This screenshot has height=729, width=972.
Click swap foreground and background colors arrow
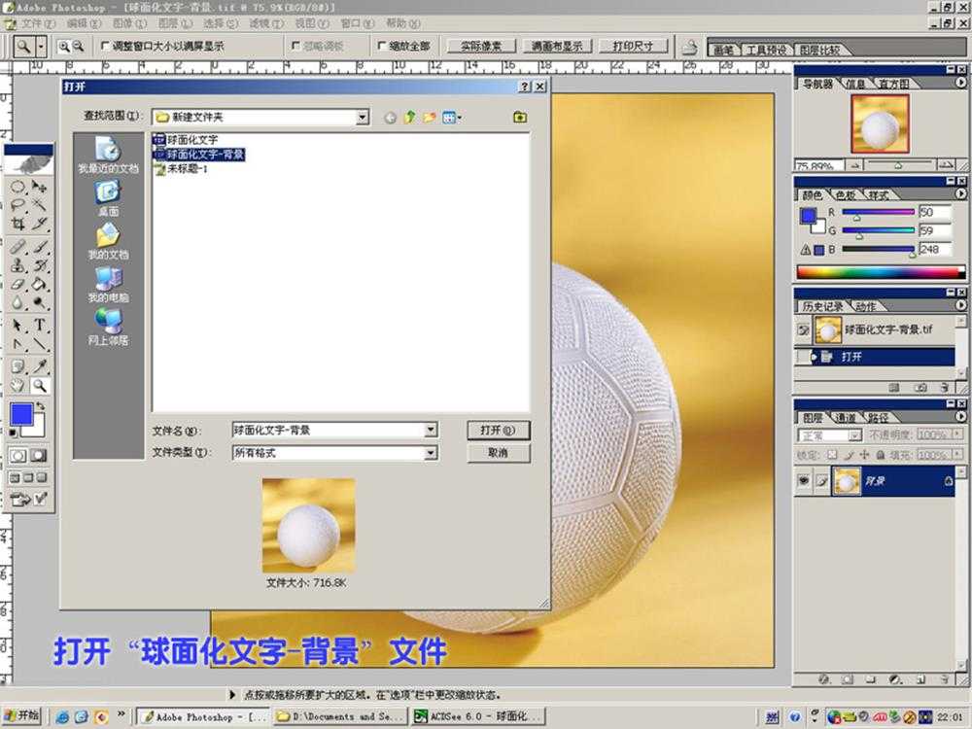point(40,406)
